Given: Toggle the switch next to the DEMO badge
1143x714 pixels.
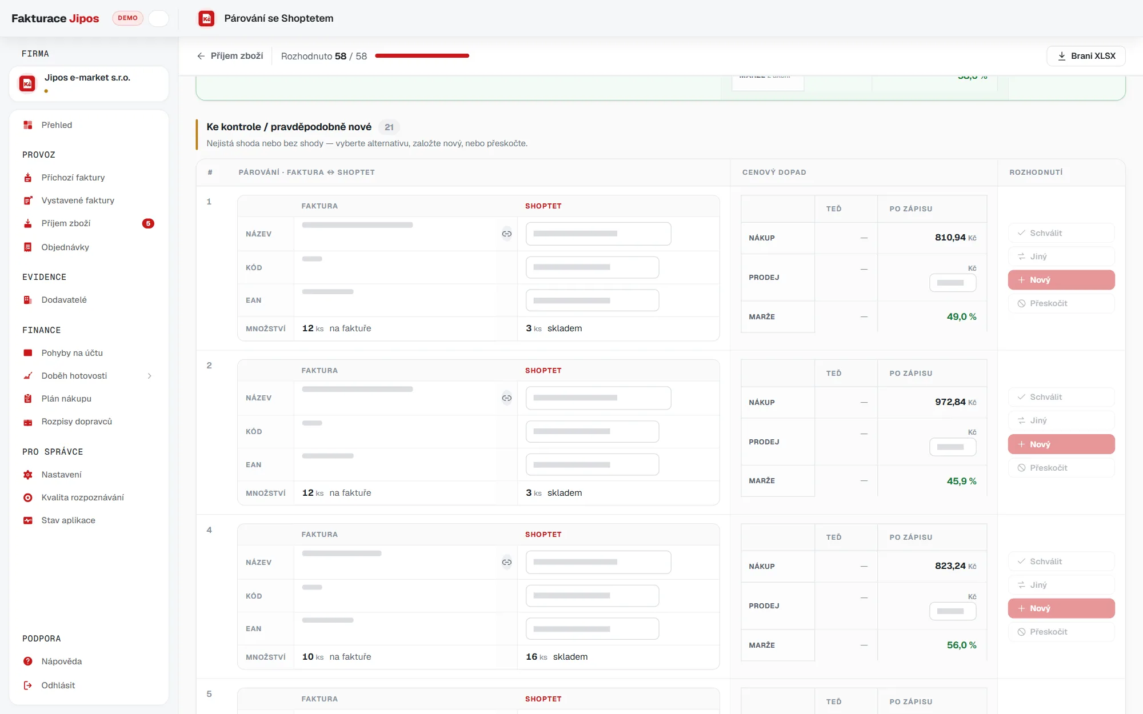Looking at the screenshot, I should point(158,18).
